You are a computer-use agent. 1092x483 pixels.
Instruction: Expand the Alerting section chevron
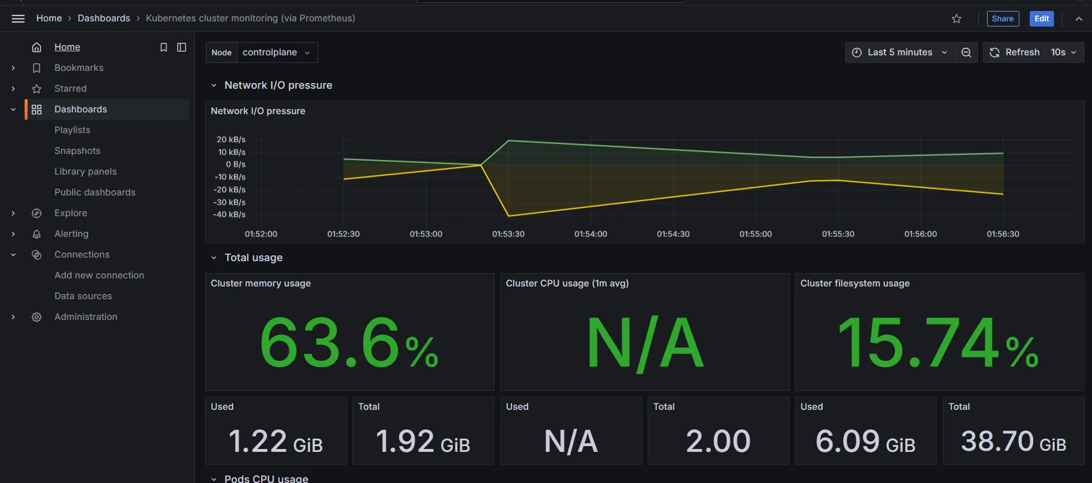(x=13, y=234)
